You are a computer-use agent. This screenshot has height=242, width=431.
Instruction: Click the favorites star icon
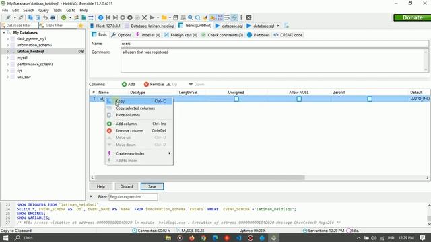(x=81, y=26)
